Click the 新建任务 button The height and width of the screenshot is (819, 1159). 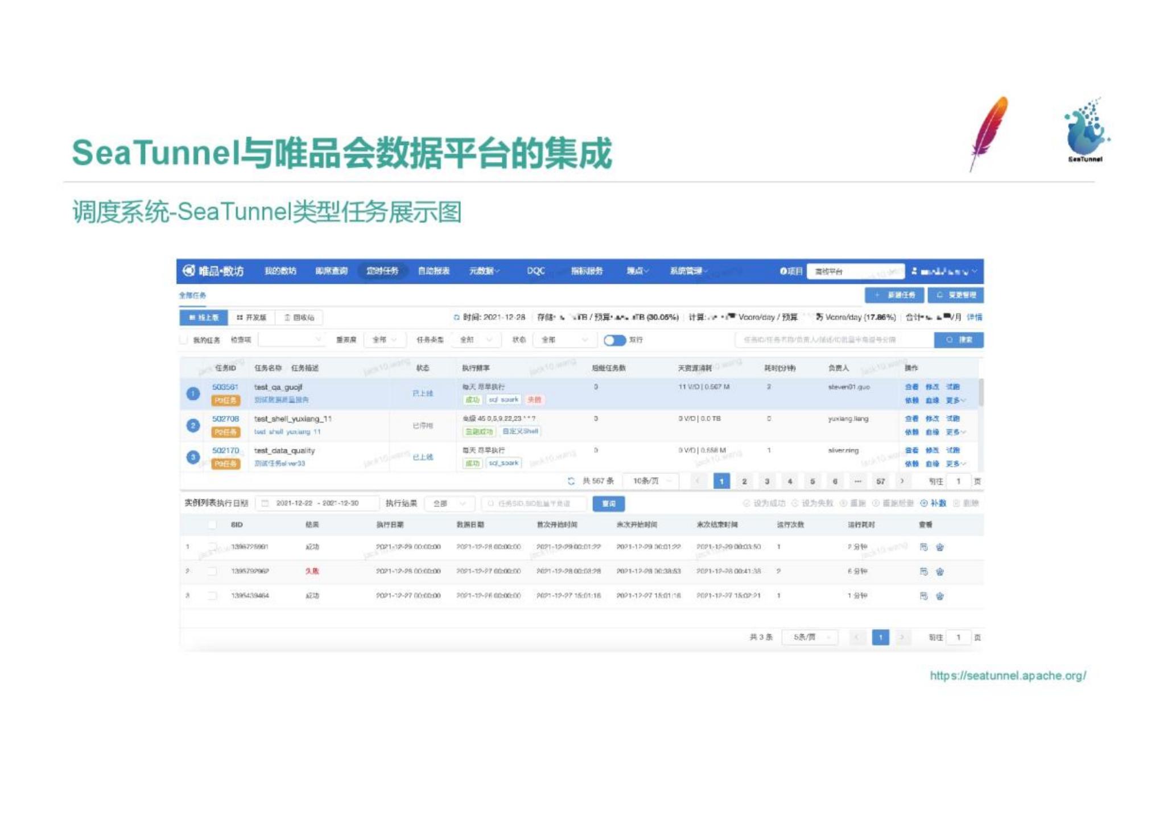pos(894,295)
